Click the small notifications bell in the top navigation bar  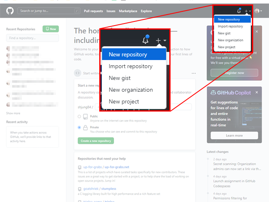[x=239, y=11]
